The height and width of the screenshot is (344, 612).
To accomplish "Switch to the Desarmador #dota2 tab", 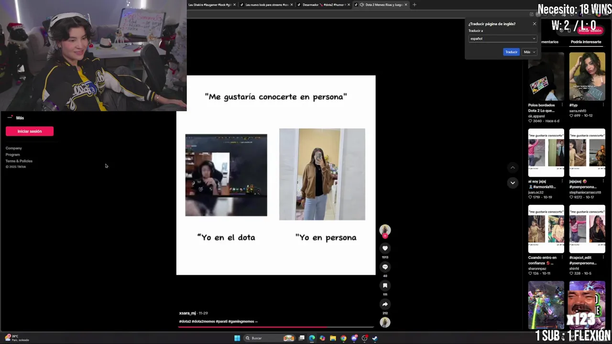I will (323, 5).
